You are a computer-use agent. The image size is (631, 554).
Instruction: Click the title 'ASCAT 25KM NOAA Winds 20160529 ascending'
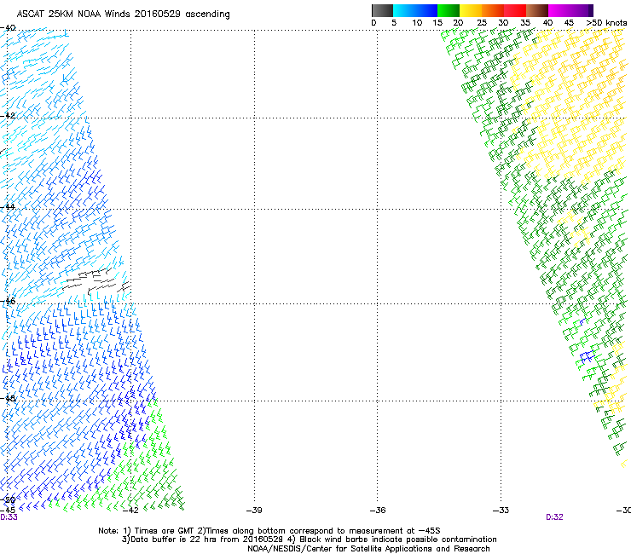(123, 14)
